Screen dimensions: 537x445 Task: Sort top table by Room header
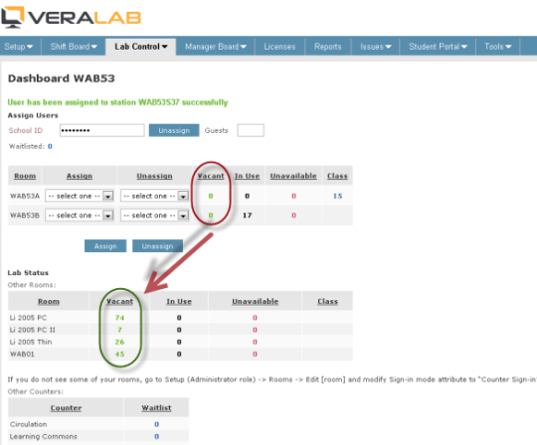pos(25,176)
